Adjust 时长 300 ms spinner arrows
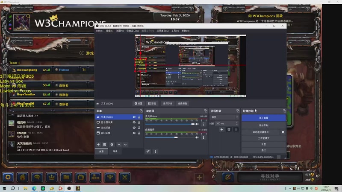The height and width of the screenshot is (192, 342). point(237,123)
